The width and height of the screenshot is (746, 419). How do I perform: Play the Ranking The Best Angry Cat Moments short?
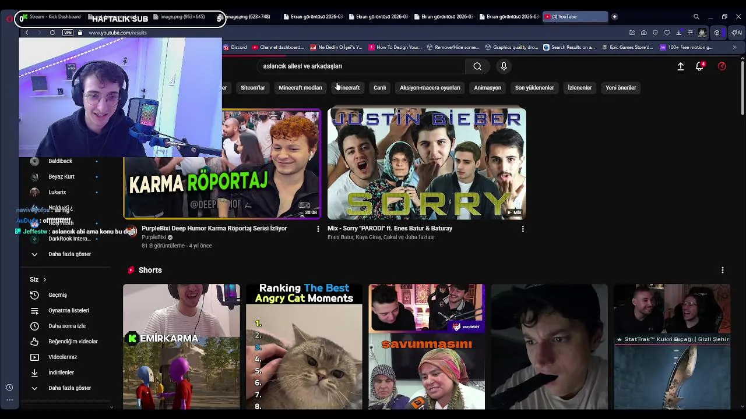click(304, 347)
